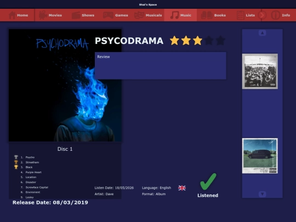Click the bronze trophy beside Streatham

pyautogui.click(x=16, y=162)
